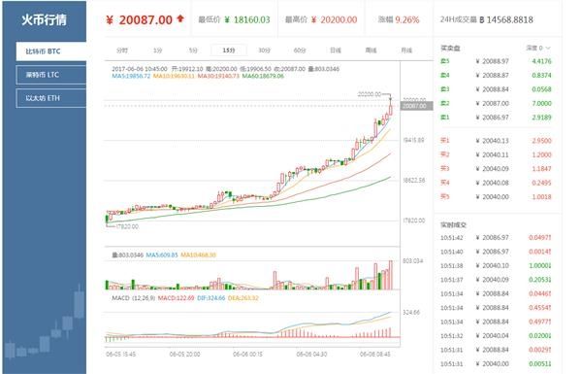Click the 买卖盘 order book heading
The width and height of the screenshot is (582, 374).
[450, 48]
